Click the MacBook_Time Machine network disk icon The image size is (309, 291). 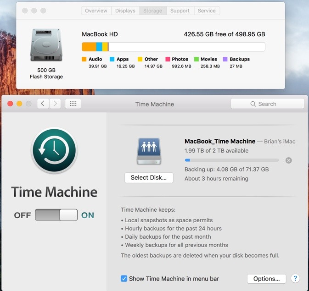click(x=149, y=151)
